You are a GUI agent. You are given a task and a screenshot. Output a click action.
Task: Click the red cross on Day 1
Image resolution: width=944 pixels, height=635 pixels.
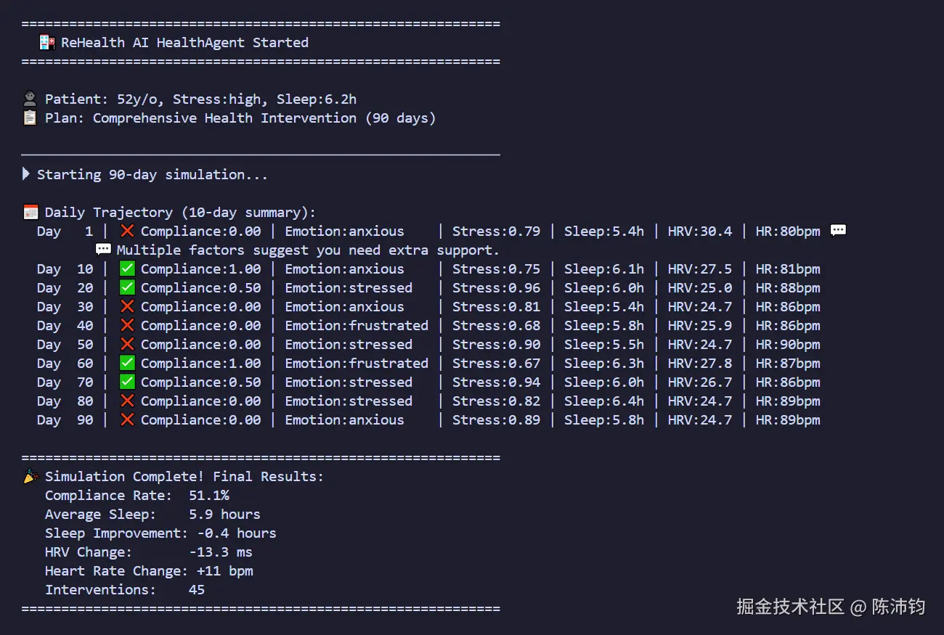pos(127,231)
